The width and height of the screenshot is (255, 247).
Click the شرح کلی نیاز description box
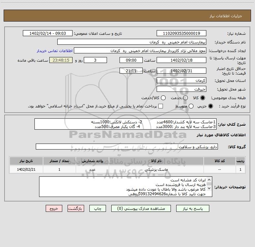[x=126, y=124]
